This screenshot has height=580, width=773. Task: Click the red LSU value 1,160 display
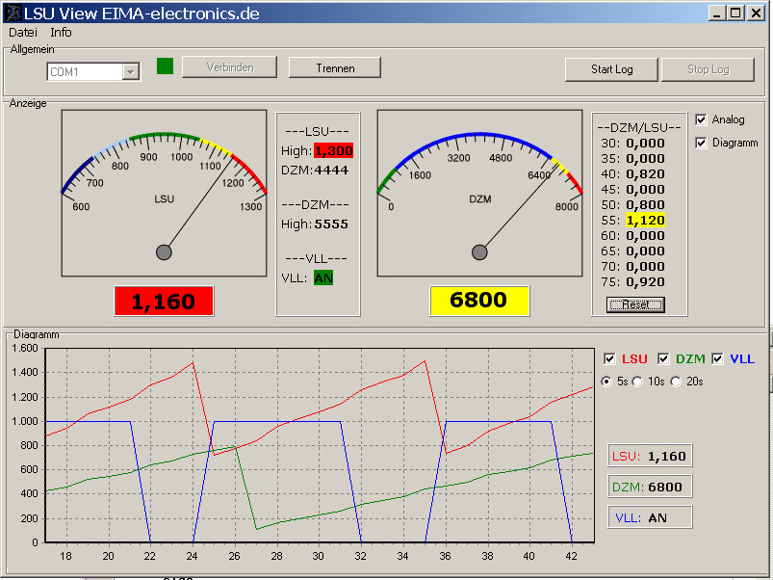164,301
